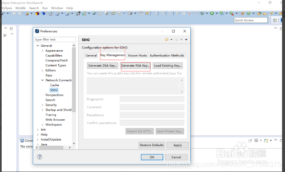Open the Search menu
The width and height of the screenshot is (285, 172).
click(34, 8)
